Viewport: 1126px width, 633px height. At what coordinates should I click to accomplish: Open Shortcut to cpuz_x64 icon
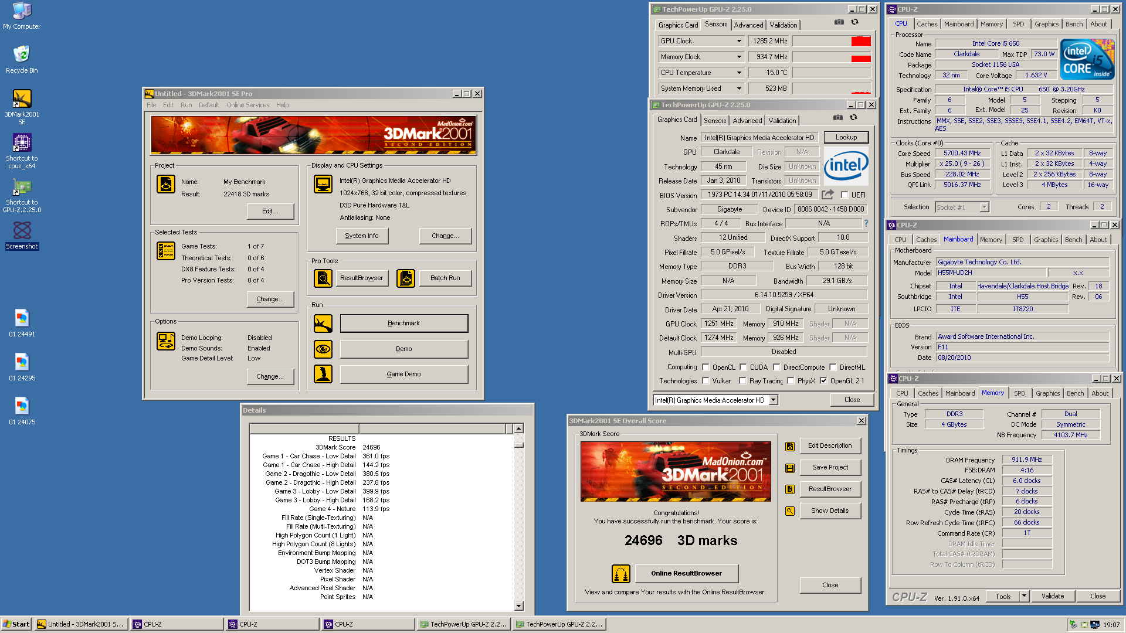coord(22,151)
